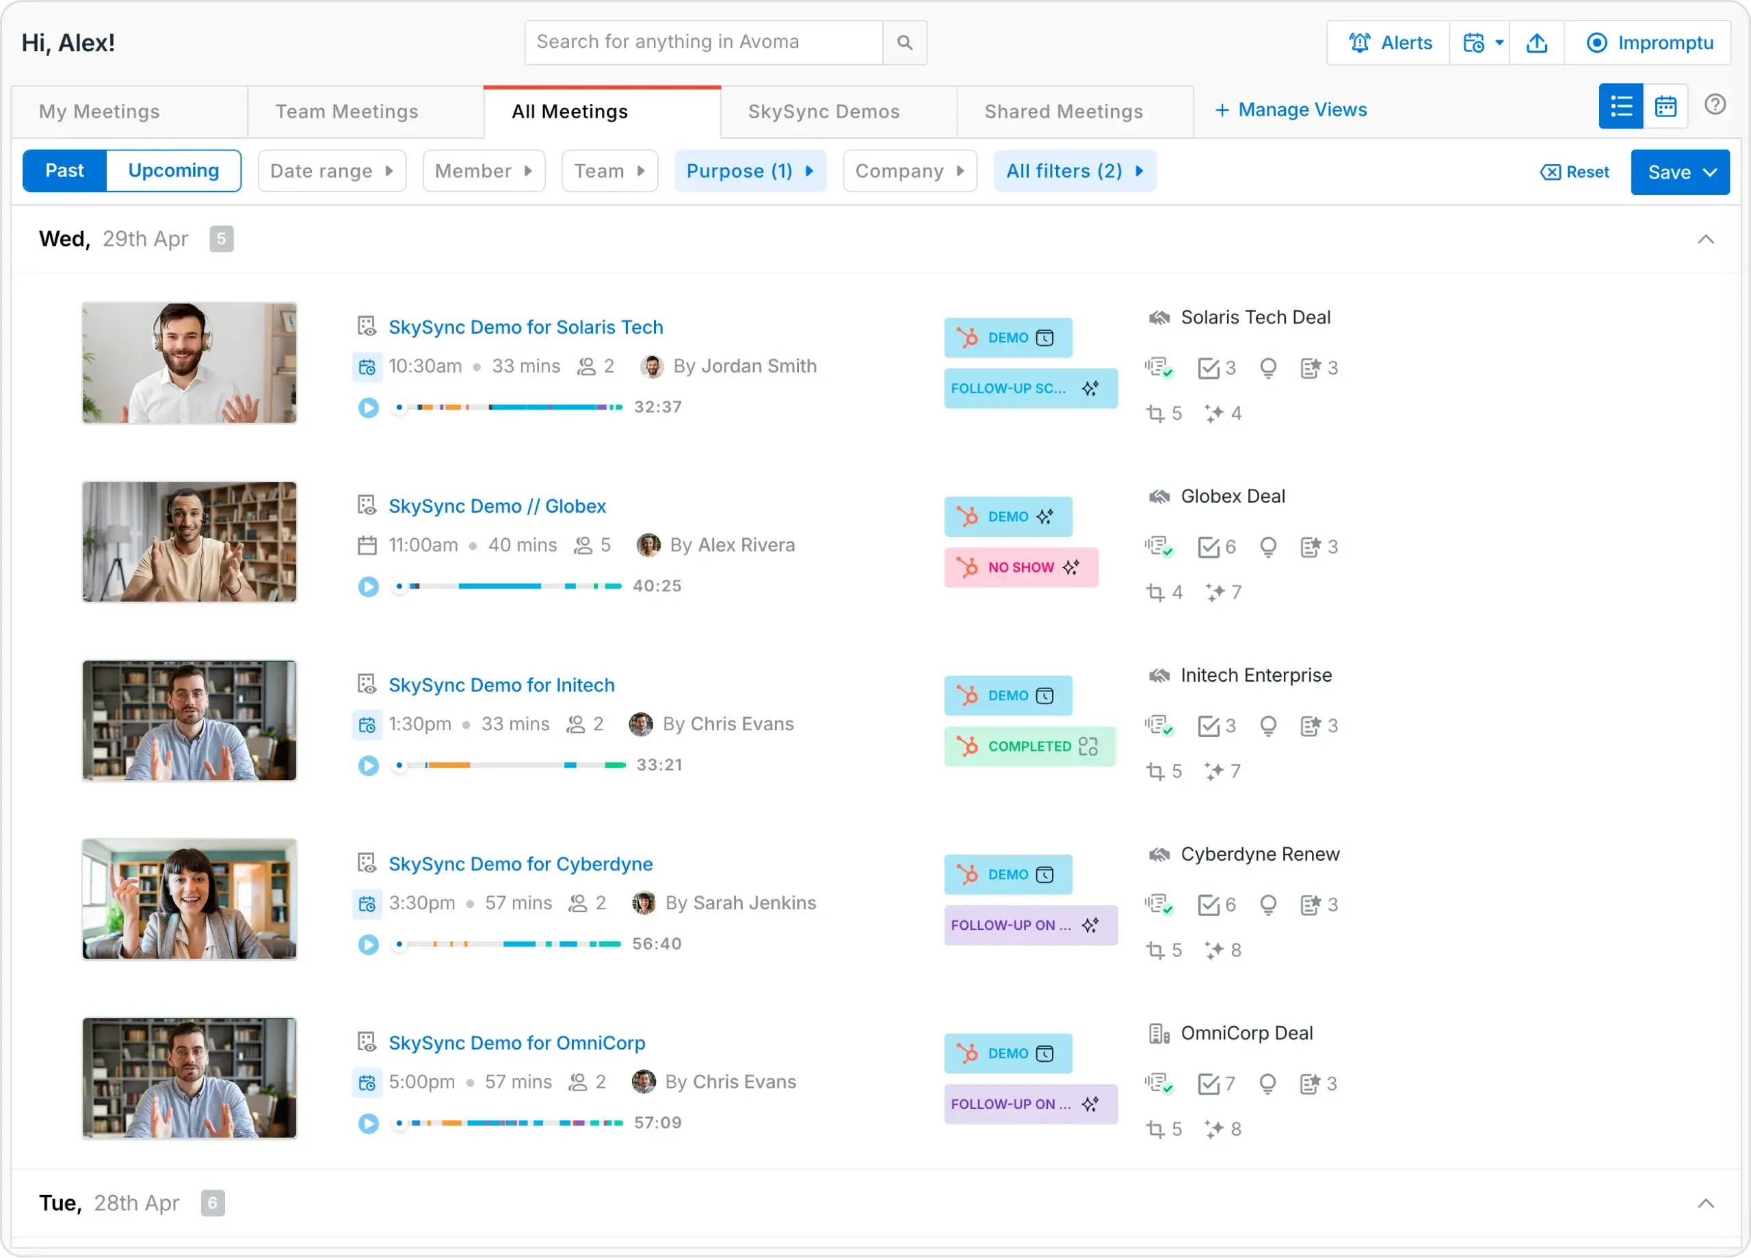Click the Reset filters icon

point(1549,172)
